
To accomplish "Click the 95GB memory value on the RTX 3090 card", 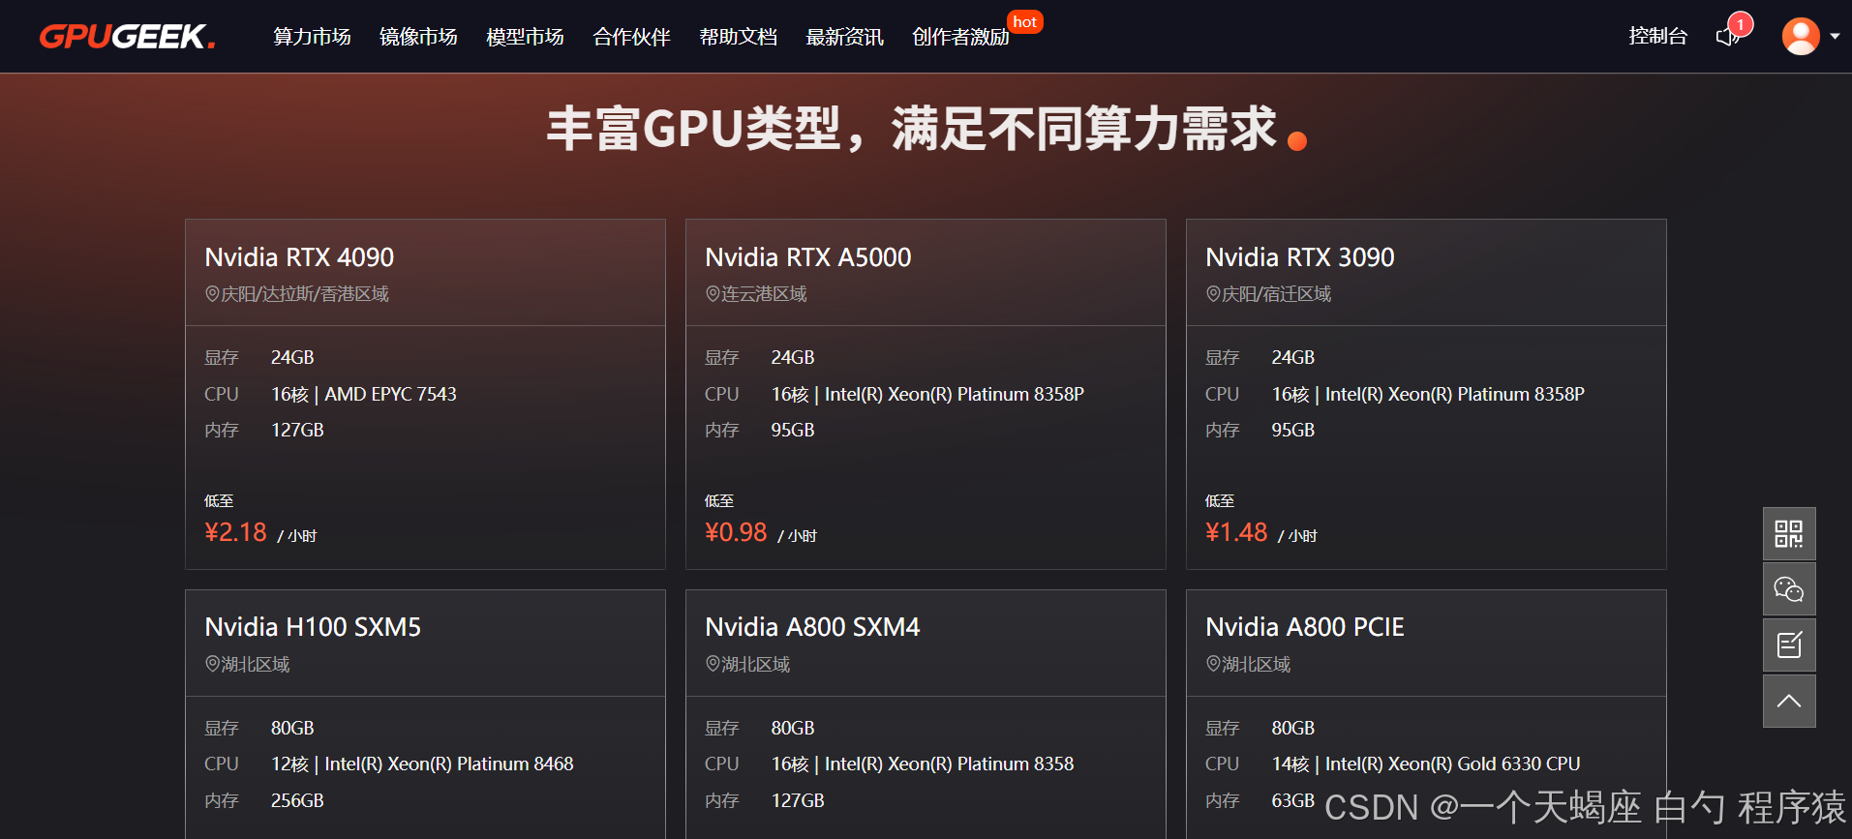I will 1293,430.
